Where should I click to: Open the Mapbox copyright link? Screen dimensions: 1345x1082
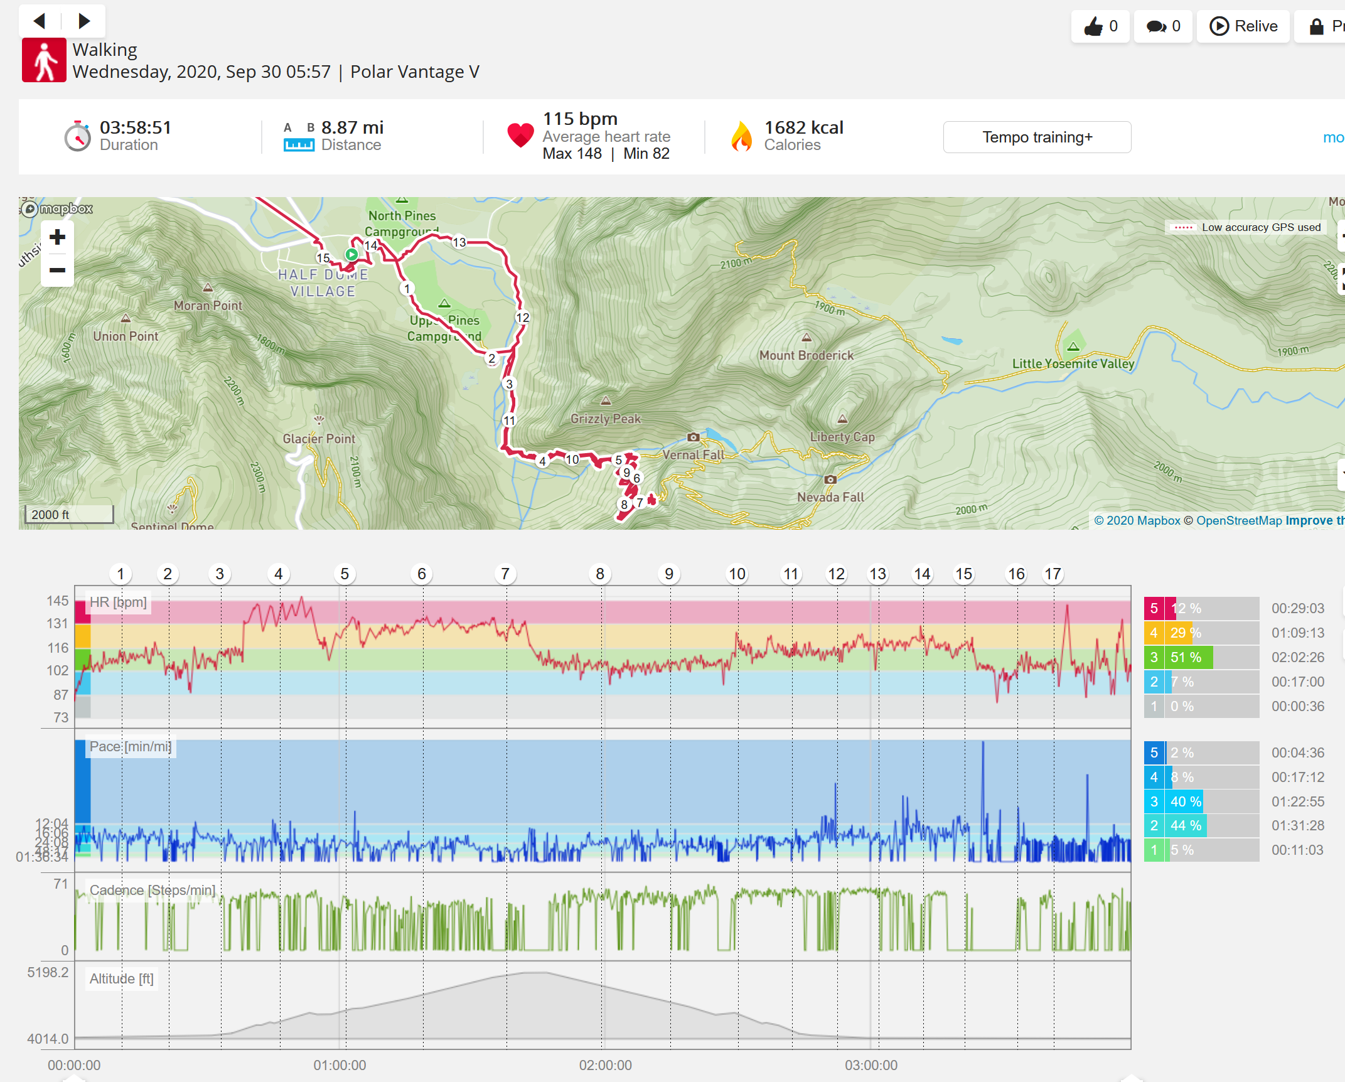(x=1137, y=520)
